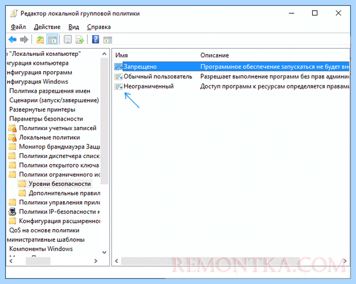The height and width of the screenshot is (284, 356).
Task: Select the Запрещено security level
Action: pos(140,67)
